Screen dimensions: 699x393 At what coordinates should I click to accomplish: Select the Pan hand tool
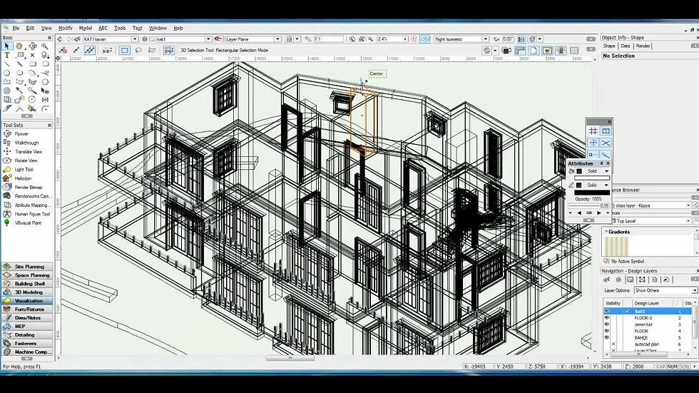(20, 46)
